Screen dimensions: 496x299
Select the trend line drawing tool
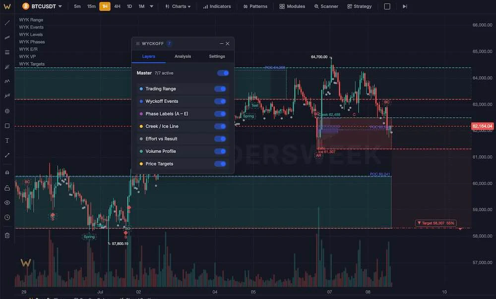point(7,23)
